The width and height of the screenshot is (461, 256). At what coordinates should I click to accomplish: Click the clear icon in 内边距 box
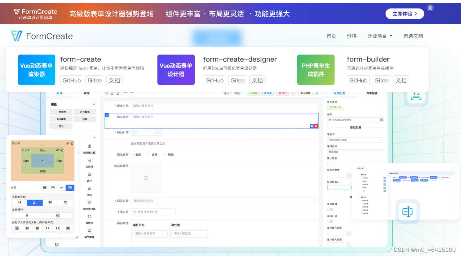pos(62,150)
